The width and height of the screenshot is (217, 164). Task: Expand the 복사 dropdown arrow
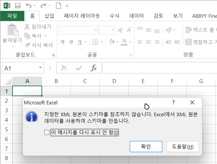[46, 36]
